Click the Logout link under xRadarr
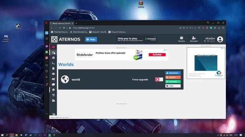Image resolution: width=245 pixels, height=137 pixels. pos(211,41)
